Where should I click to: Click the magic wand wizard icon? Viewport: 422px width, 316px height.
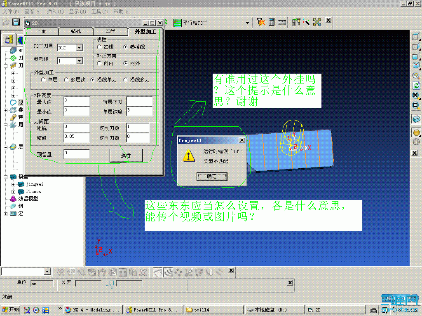(306, 22)
